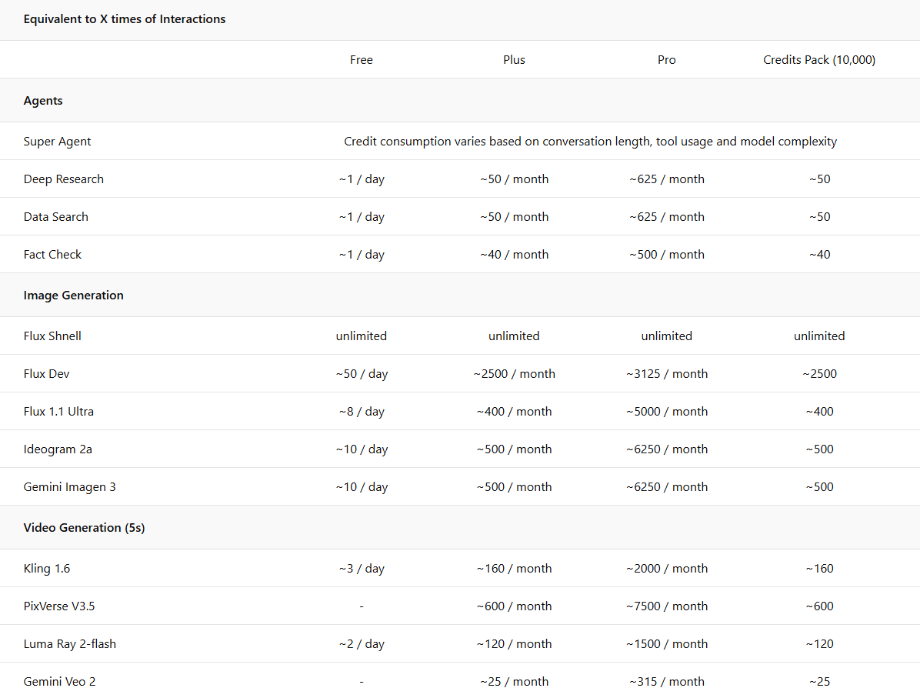The height and width of the screenshot is (698, 920).
Task: Click the Video Generation (5s) section heading
Action: [x=84, y=528]
